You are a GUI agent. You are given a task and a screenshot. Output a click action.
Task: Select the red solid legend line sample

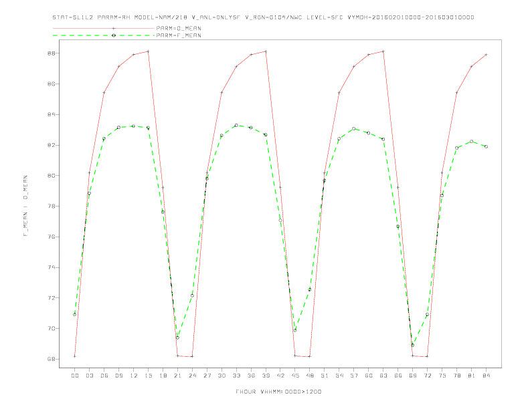tap(104, 28)
